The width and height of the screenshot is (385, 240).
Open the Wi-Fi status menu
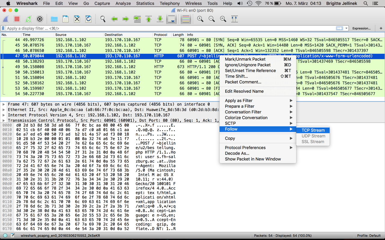[258, 3]
